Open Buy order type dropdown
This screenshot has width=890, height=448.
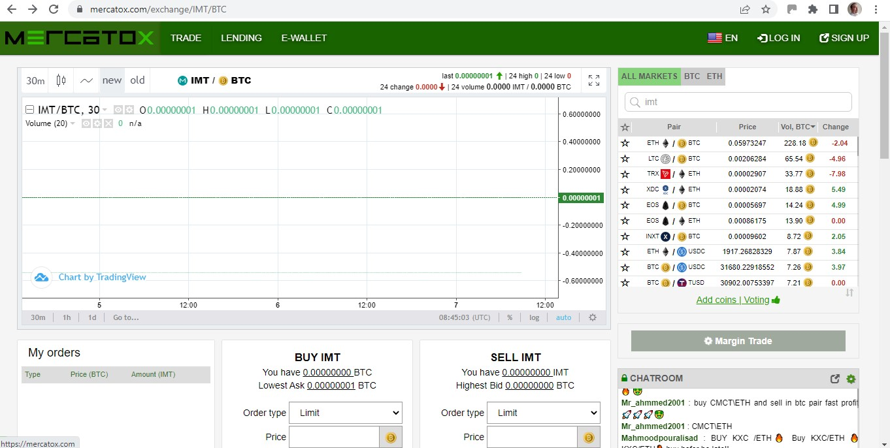[x=346, y=413]
